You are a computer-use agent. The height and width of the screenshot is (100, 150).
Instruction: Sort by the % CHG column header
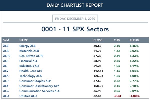tap(134, 40)
